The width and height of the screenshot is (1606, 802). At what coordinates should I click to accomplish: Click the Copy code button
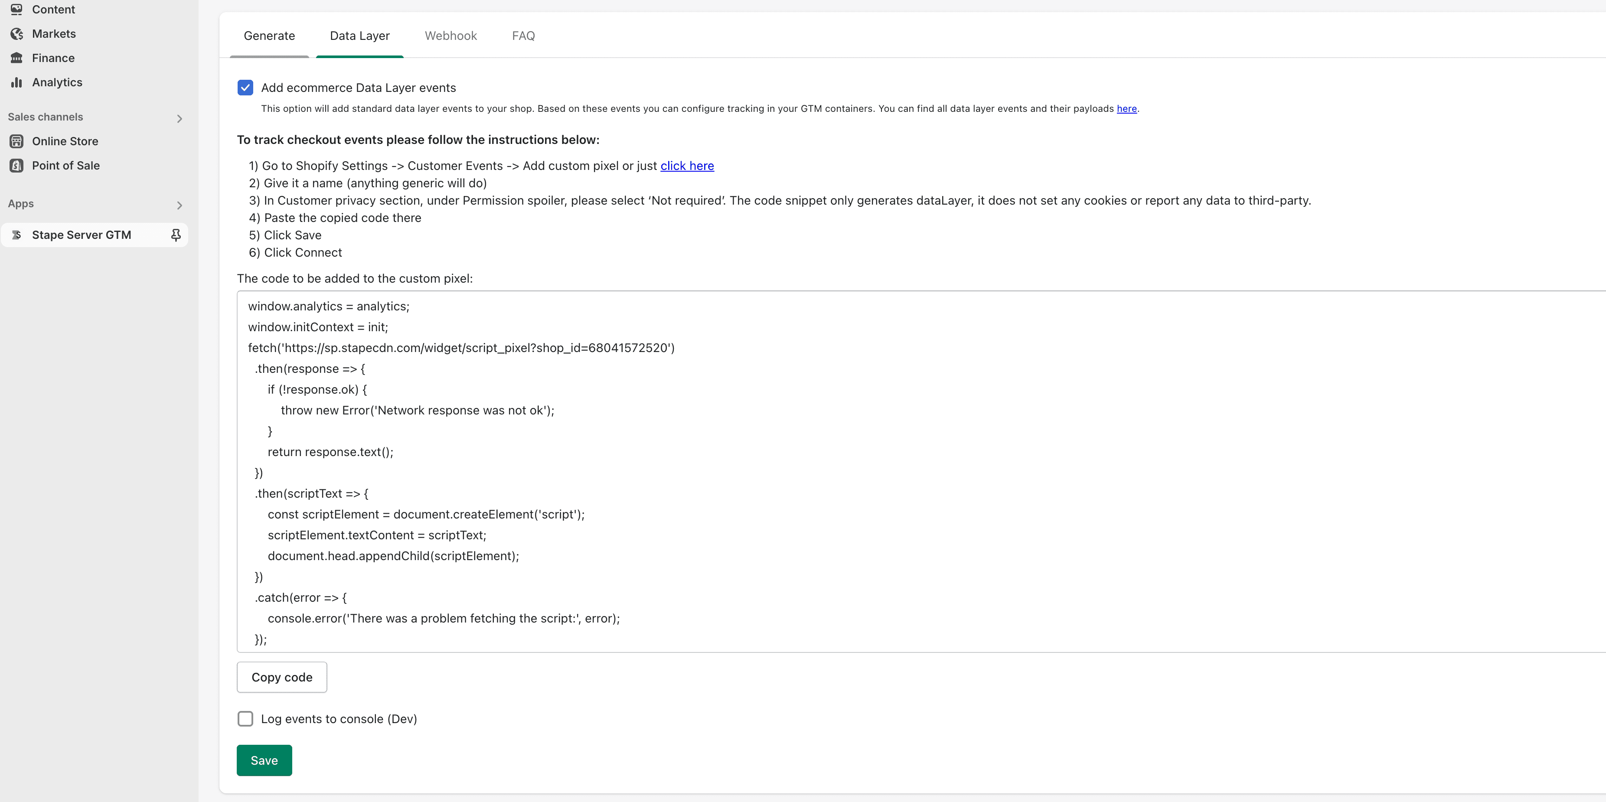click(x=282, y=678)
